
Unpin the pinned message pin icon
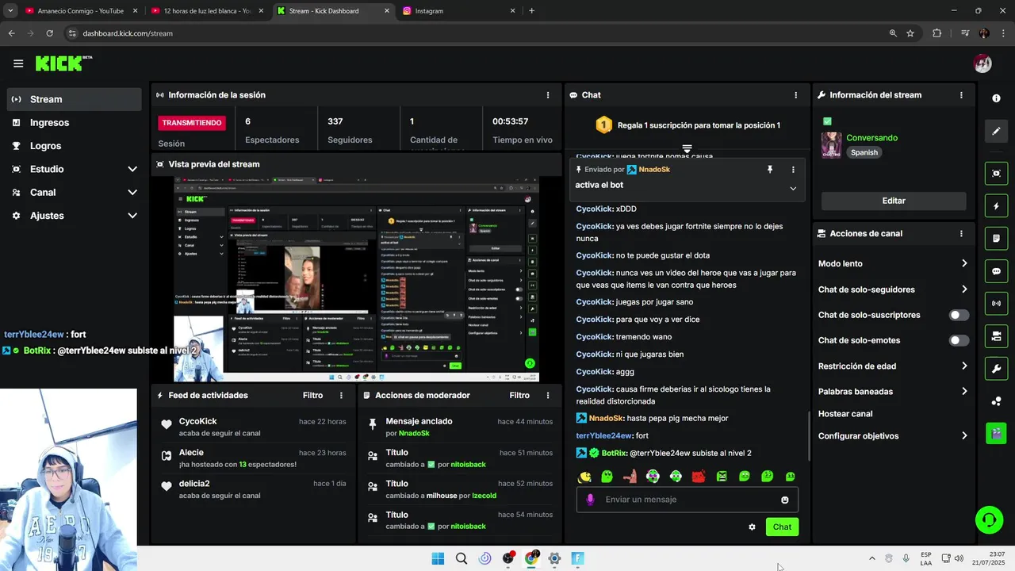769,170
